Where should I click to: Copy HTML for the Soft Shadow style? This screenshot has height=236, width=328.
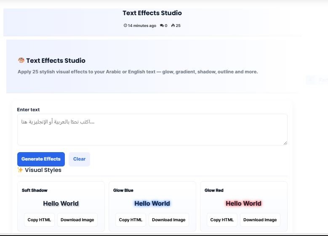(39, 220)
